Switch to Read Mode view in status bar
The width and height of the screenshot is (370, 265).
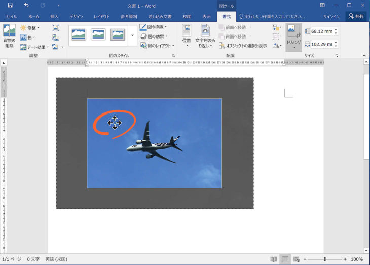click(x=274, y=259)
